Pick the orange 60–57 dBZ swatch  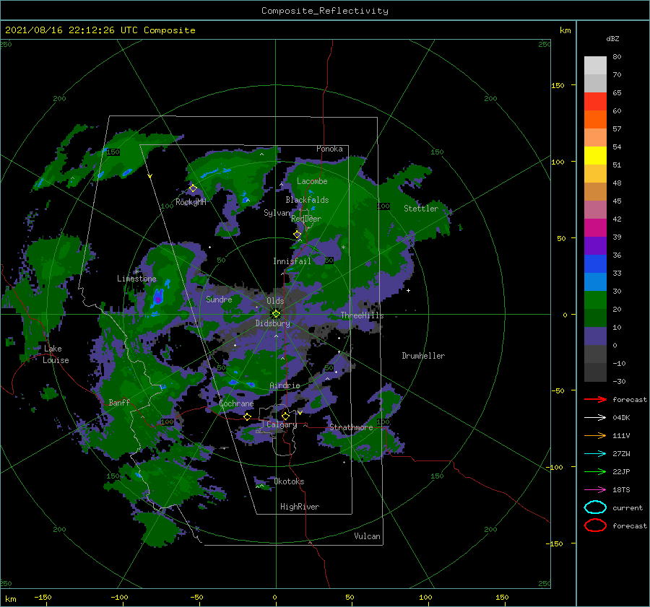[595, 119]
